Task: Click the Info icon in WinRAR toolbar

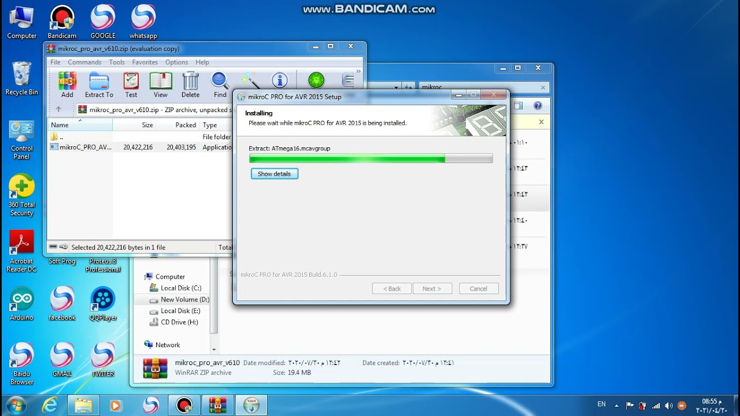Action: pyautogui.click(x=280, y=80)
